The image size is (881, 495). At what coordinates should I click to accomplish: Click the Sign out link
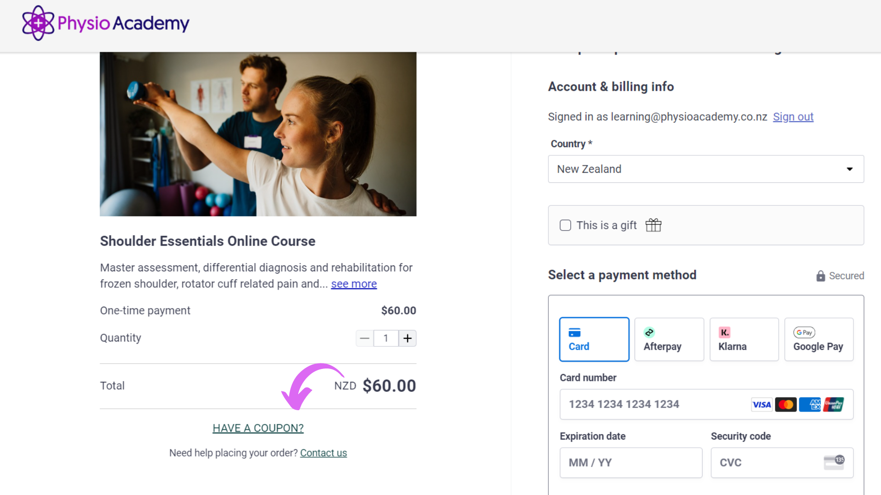793,117
